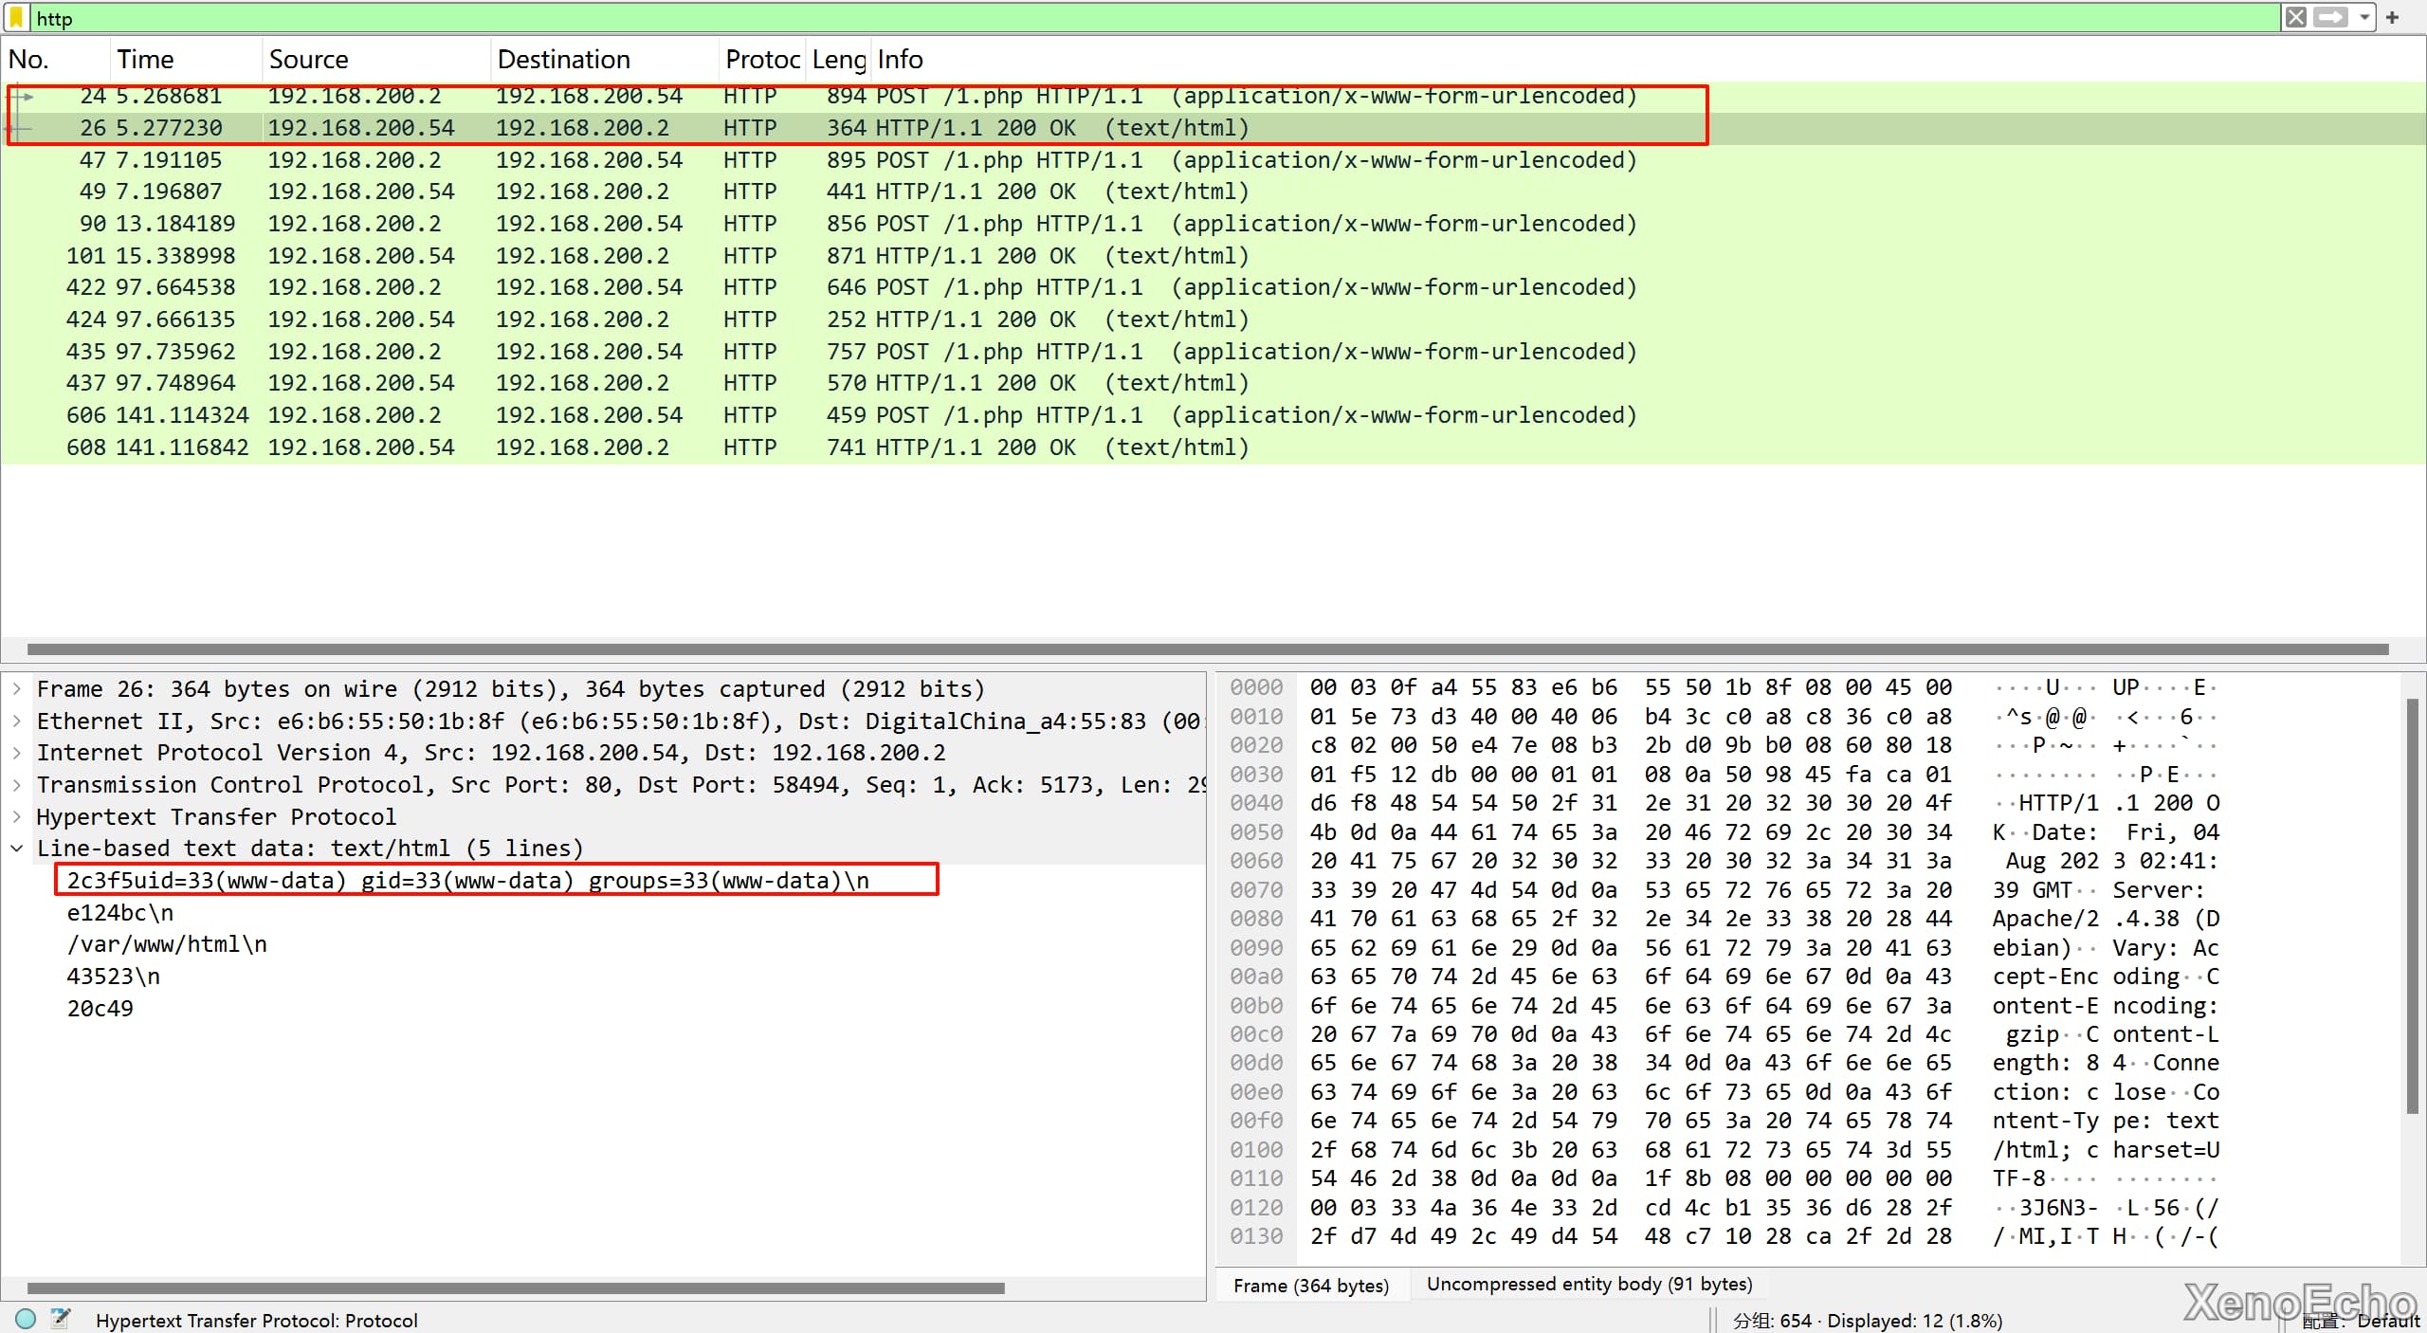Expand the Transmission Control Protocol node
This screenshot has height=1333, width=2427.
17,785
